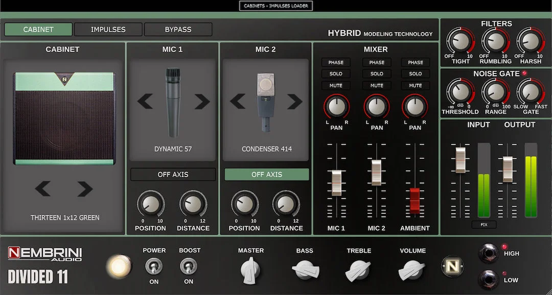Enable OFF AXIS for MIC 1

click(173, 175)
